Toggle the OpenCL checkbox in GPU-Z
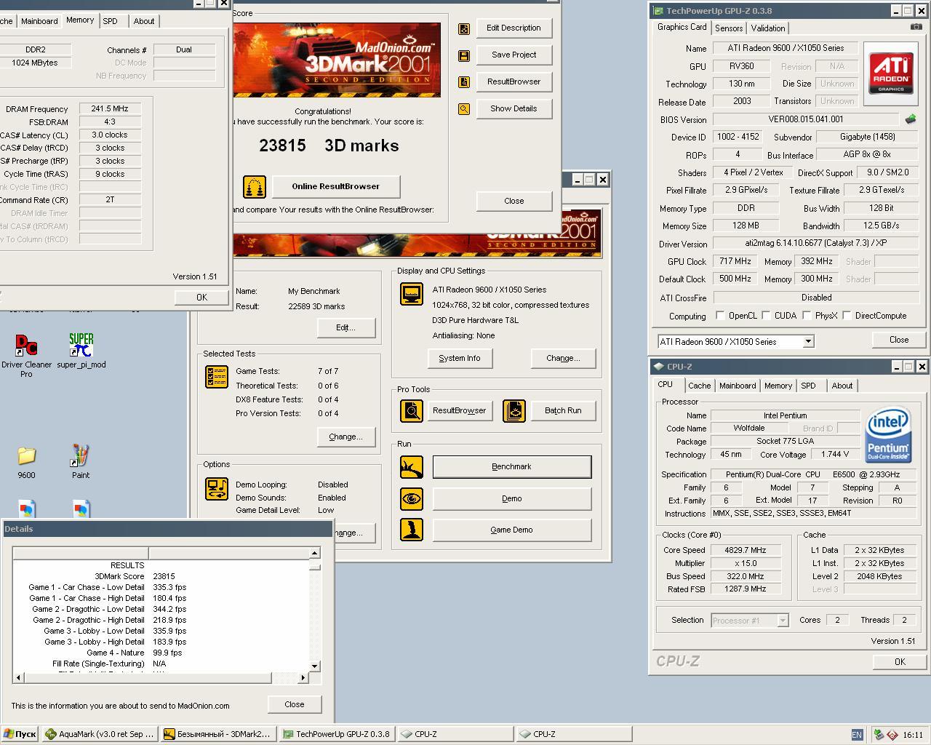This screenshot has height=745, width=931. click(x=720, y=316)
